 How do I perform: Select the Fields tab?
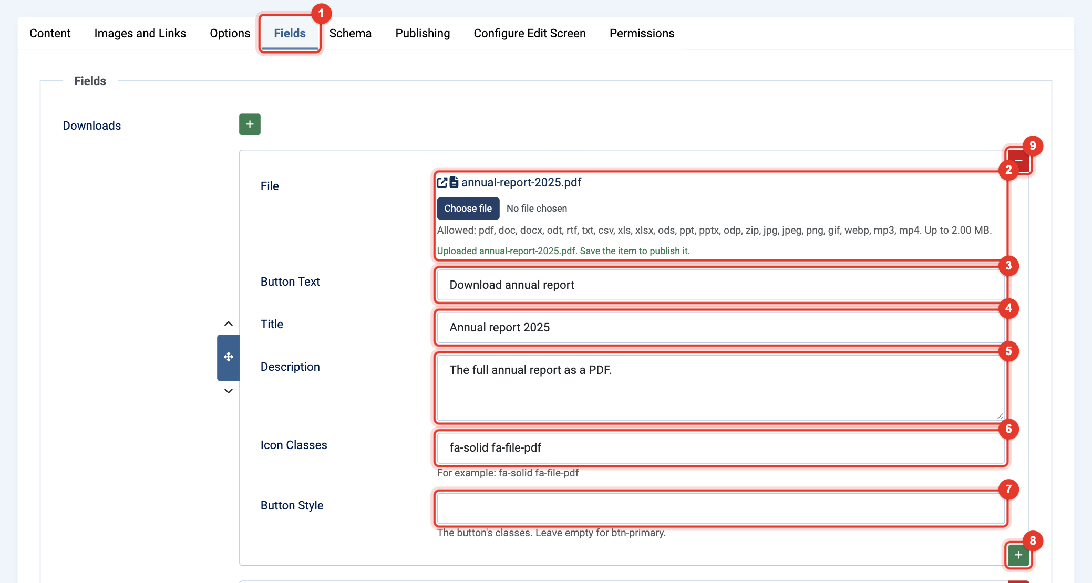tap(290, 33)
